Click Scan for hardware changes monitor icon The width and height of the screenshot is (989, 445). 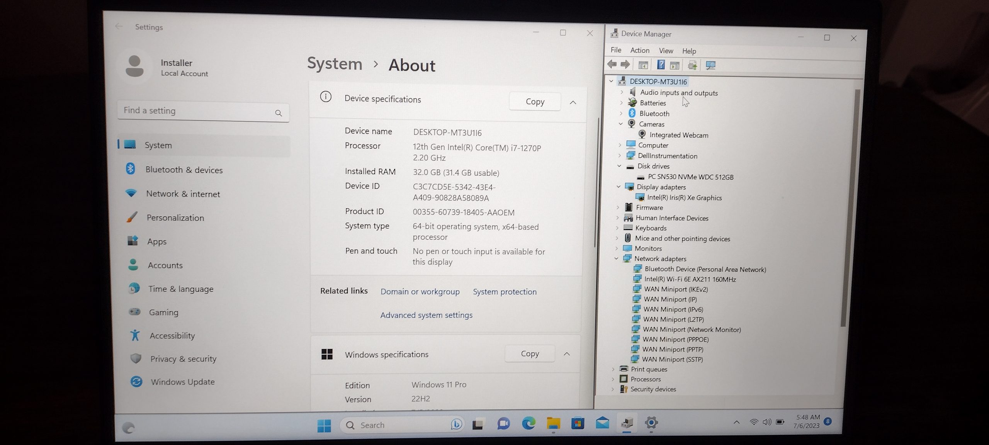pyautogui.click(x=710, y=65)
